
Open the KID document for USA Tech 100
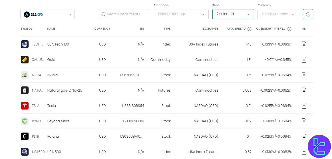(304, 44)
